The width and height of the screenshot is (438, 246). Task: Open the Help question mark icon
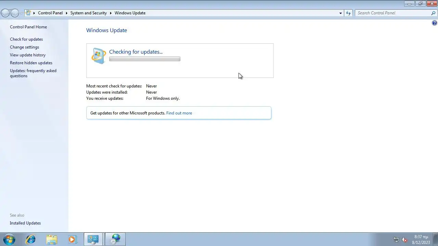click(x=434, y=23)
